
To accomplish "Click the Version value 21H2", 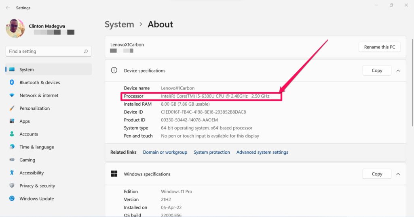I will tap(166, 199).
